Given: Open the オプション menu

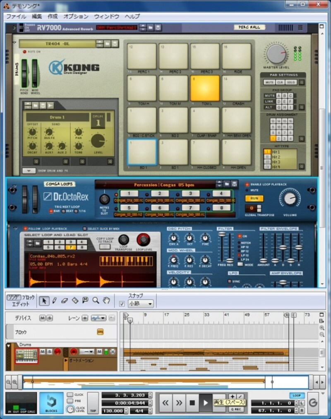Looking at the screenshot, I should click(76, 17).
